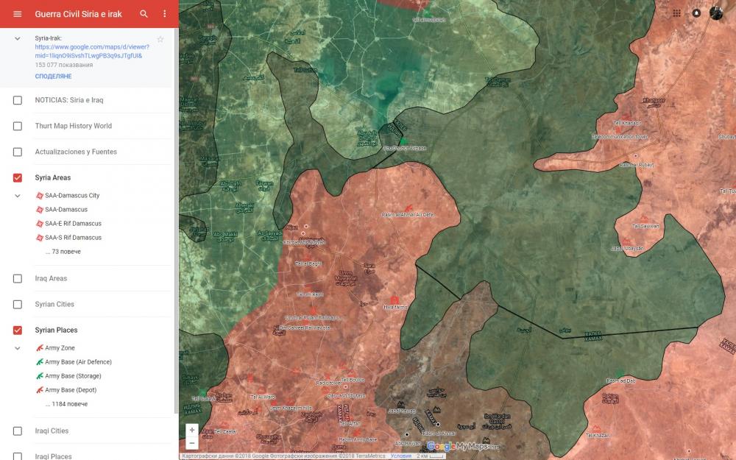Screen dimensions: 736x460
Task: Enable the Syrian Cities layer
Action: 18,304
